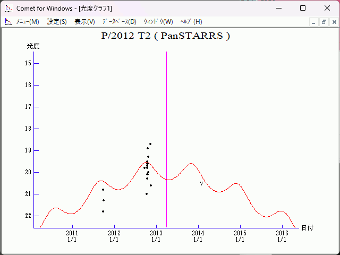Viewport: 340px width, 255px height.
Task: Click the lowest observation dot near magnitude 22
Action: pyautogui.click(x=103, y=211)
